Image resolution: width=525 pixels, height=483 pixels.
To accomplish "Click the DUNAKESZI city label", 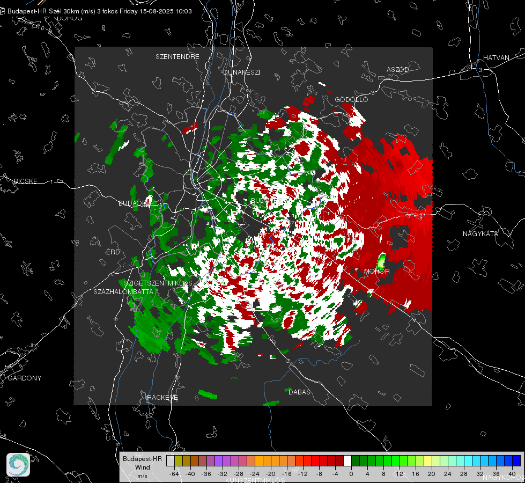I will [x=241, y=72].
